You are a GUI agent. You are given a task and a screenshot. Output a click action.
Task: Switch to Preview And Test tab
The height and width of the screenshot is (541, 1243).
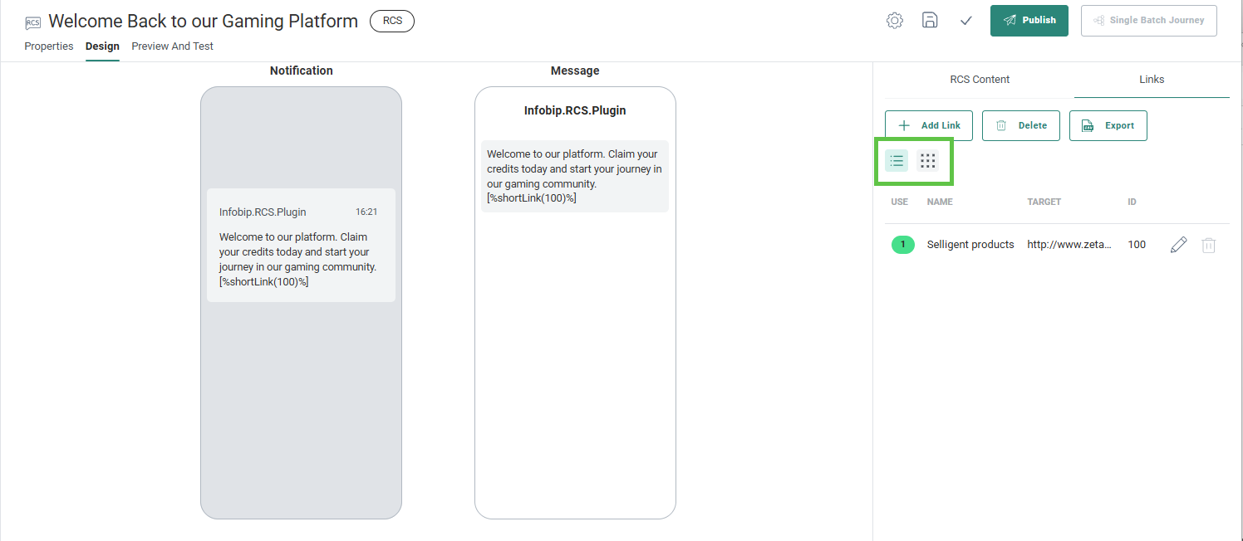tap(172, 46)
